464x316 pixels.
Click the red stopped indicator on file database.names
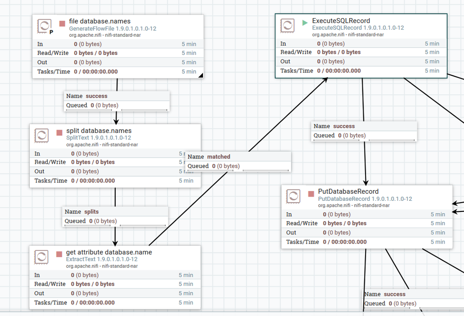coord(62,23)
